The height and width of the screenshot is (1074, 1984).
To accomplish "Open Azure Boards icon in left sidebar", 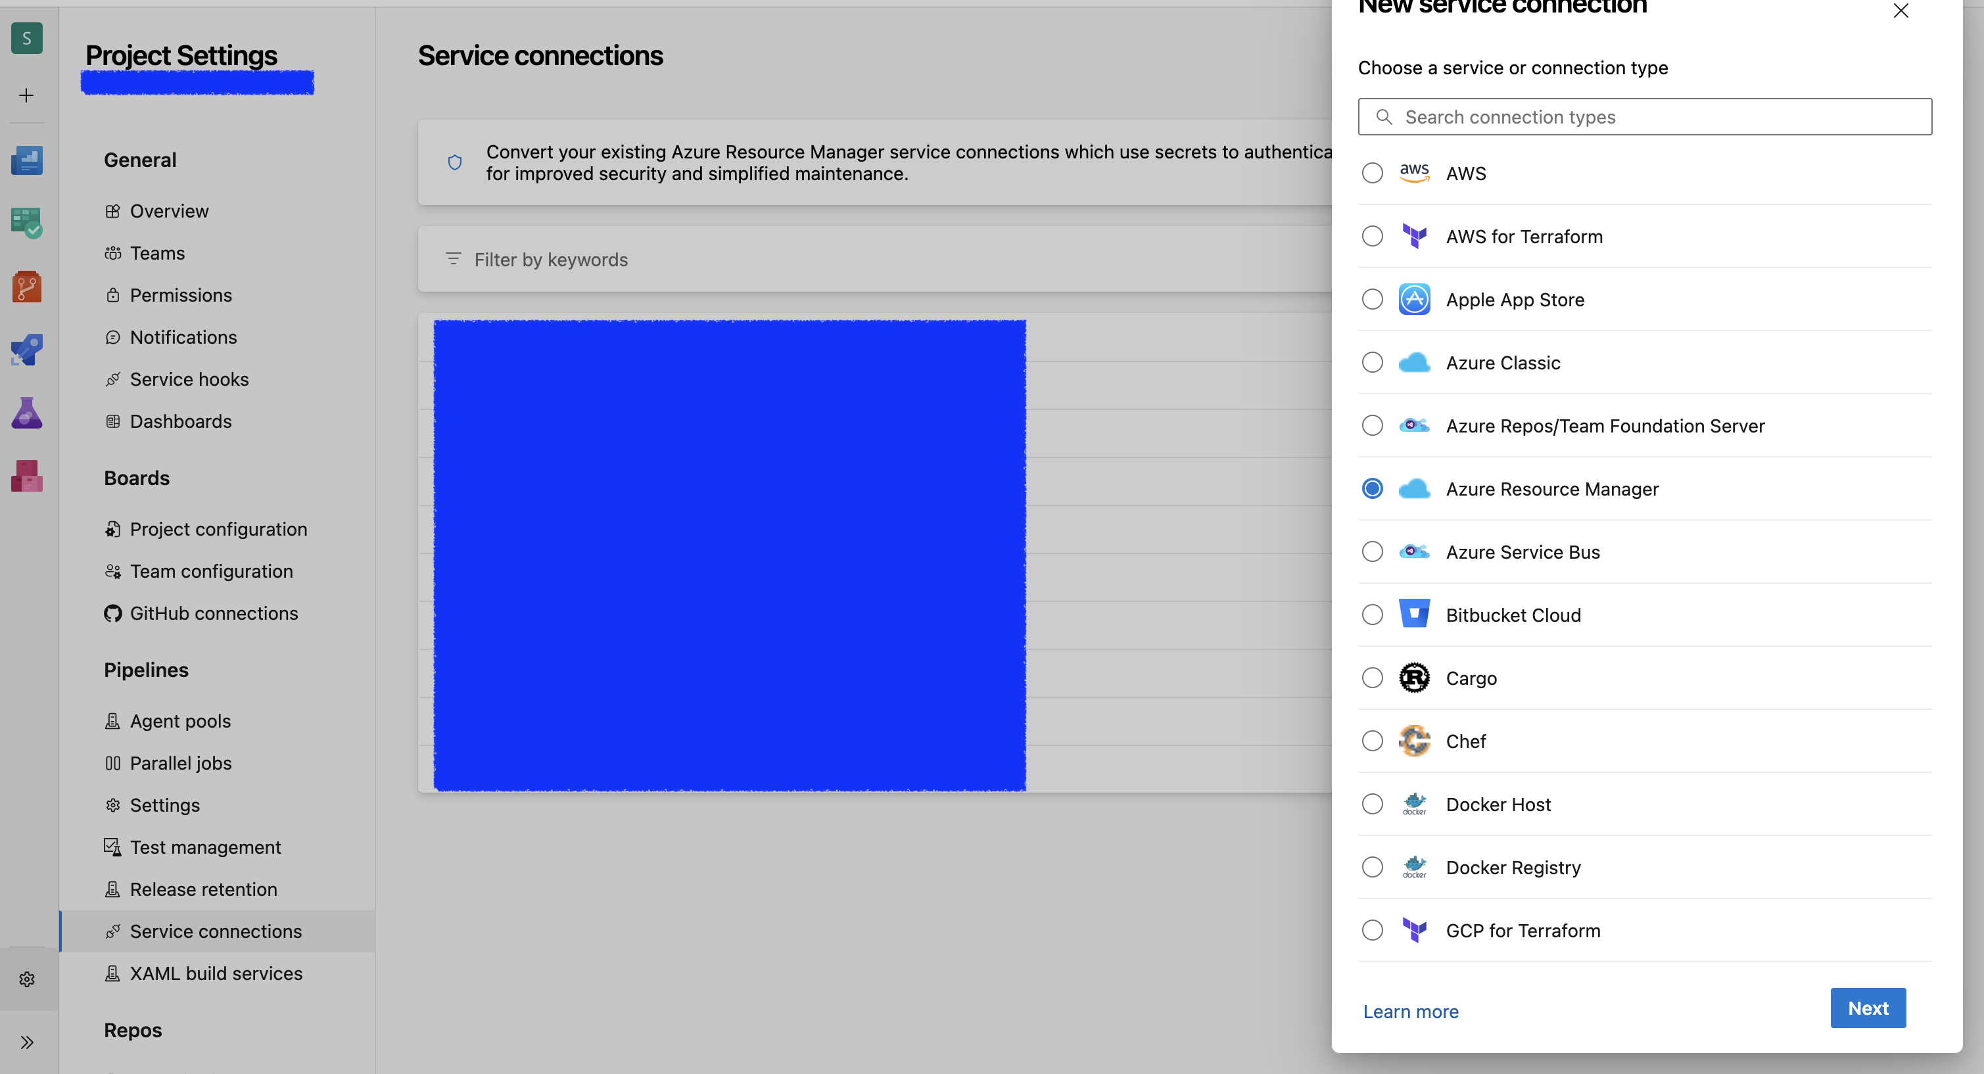I will click(27, 223).
